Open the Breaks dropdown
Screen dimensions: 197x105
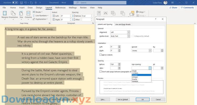click(x=38, y=12)
